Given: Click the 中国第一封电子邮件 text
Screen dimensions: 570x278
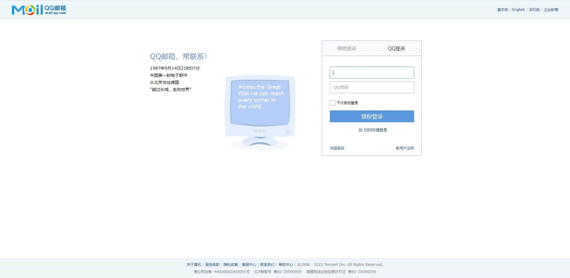Looking at the screenshot, I should (x=169, y=75).
